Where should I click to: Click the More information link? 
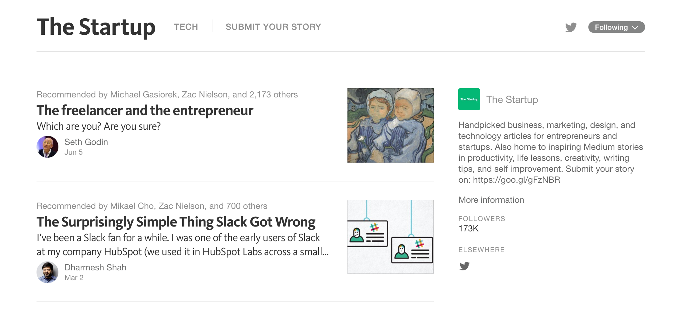pos(491,200)
